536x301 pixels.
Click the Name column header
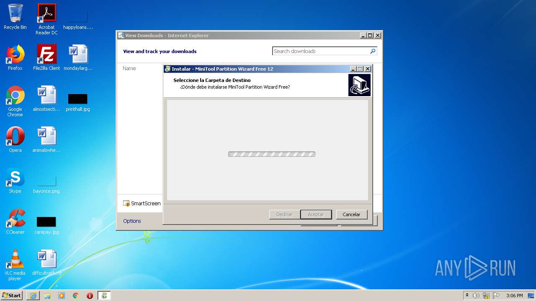tap(129, 69)
